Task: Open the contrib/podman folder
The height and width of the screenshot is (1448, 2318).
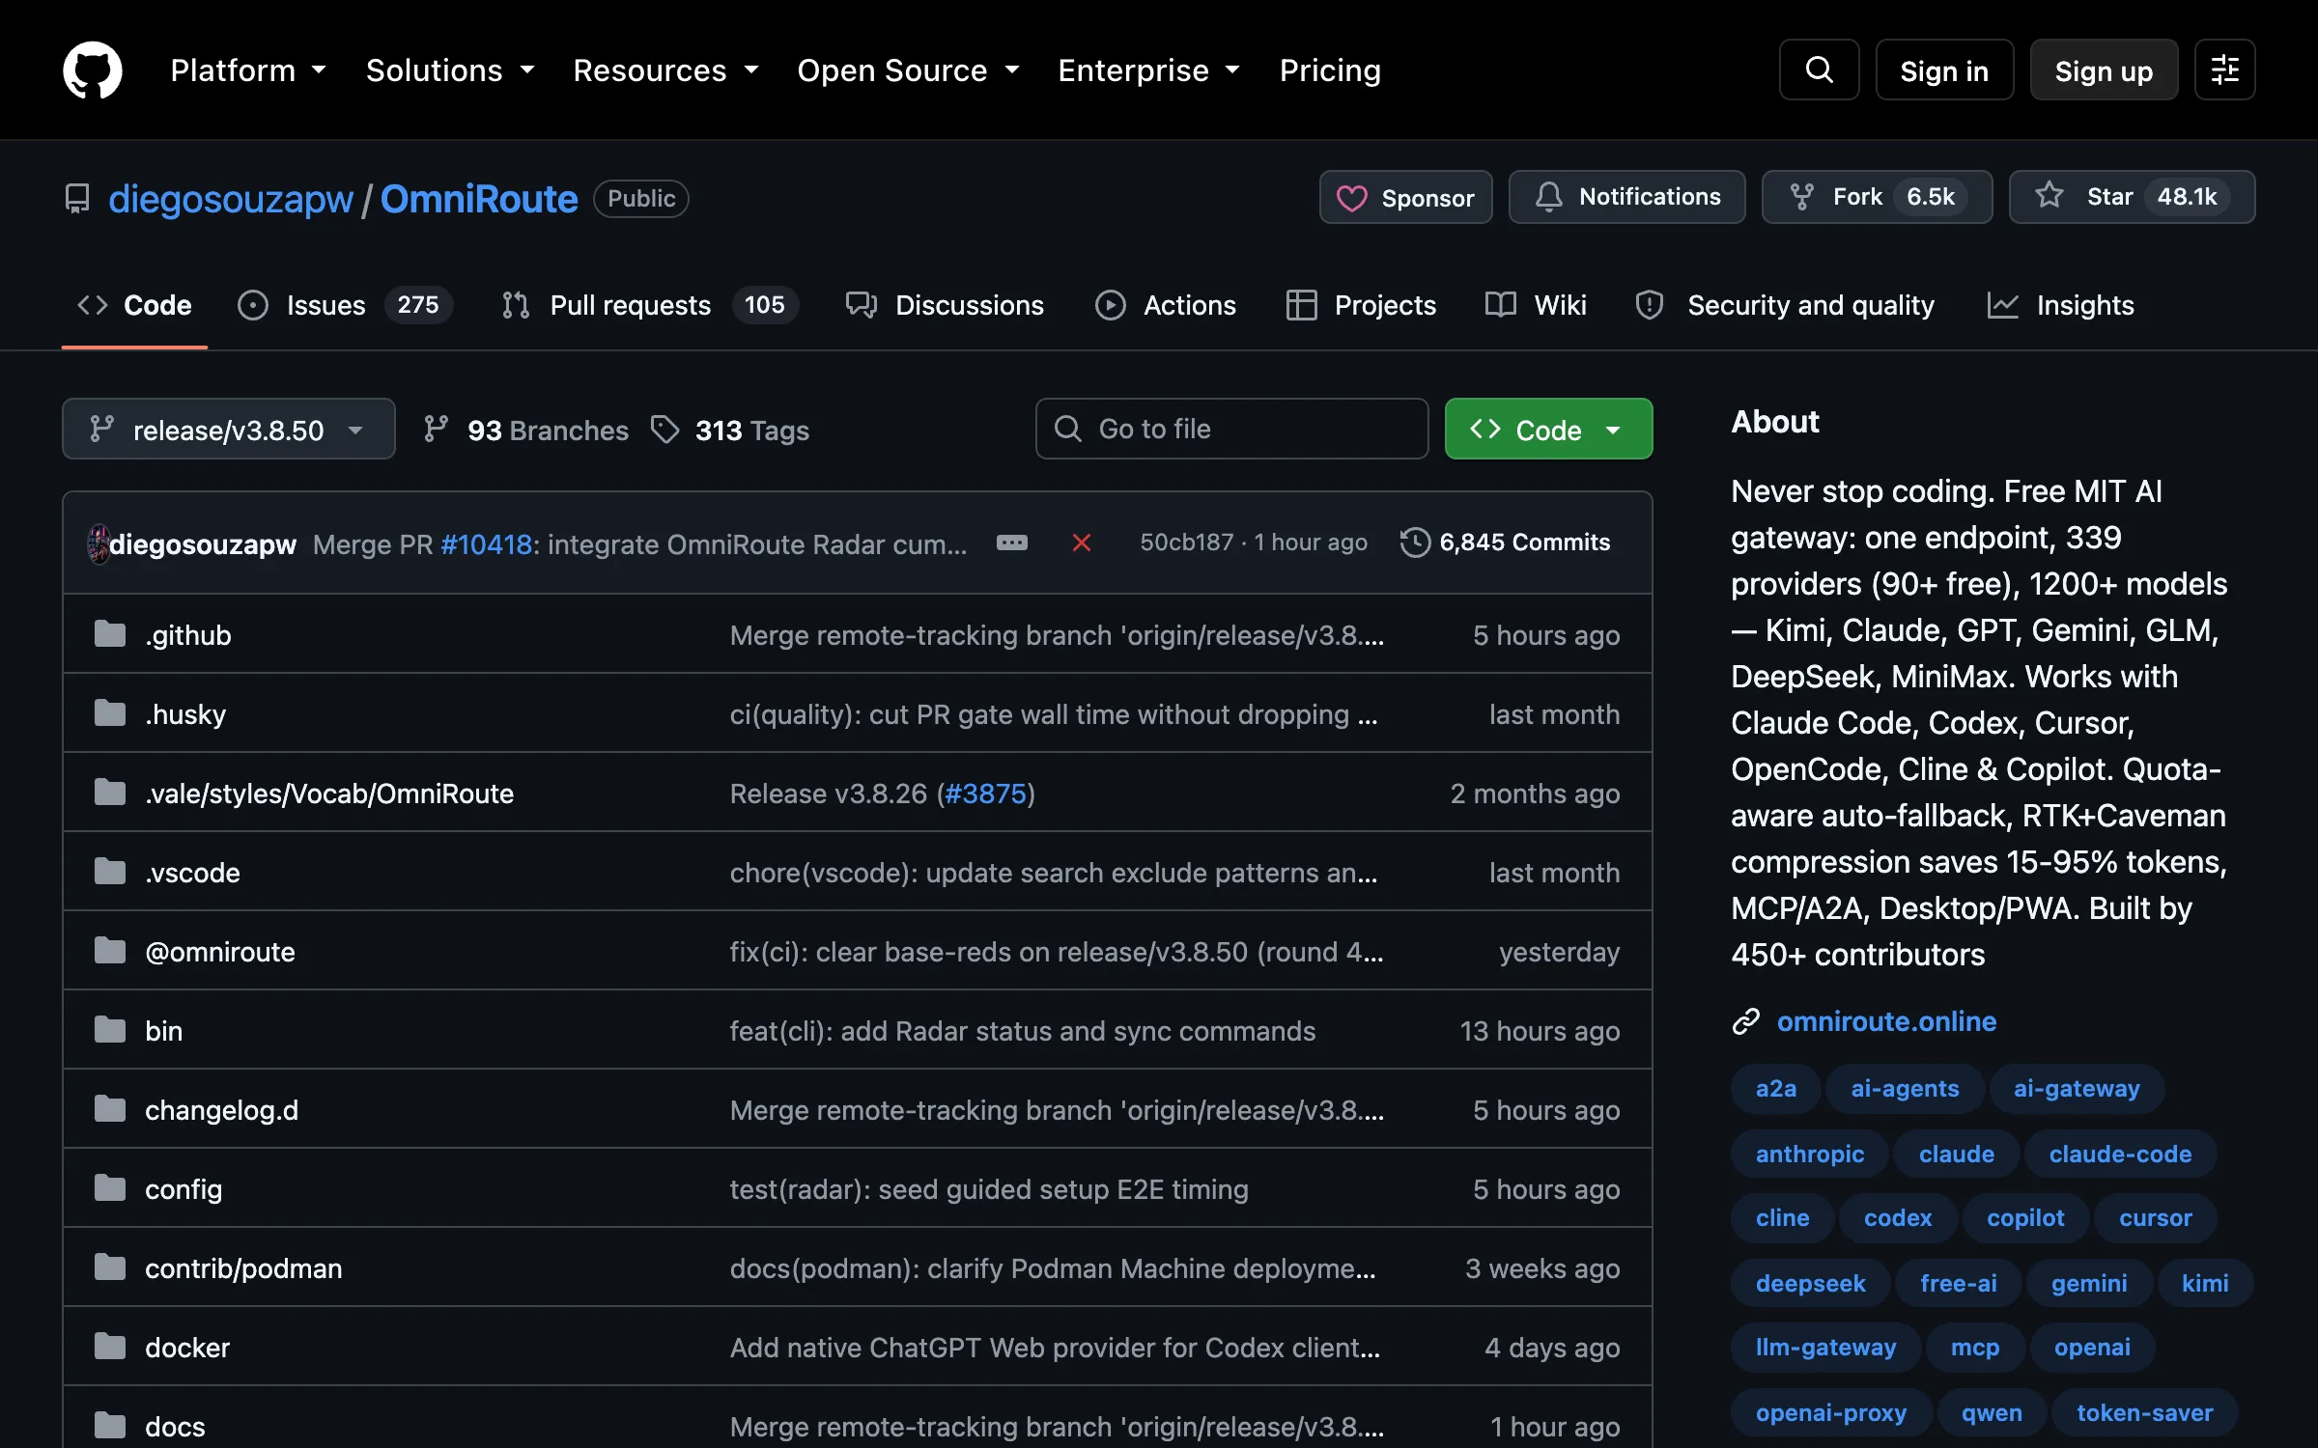Action: 243,1268
